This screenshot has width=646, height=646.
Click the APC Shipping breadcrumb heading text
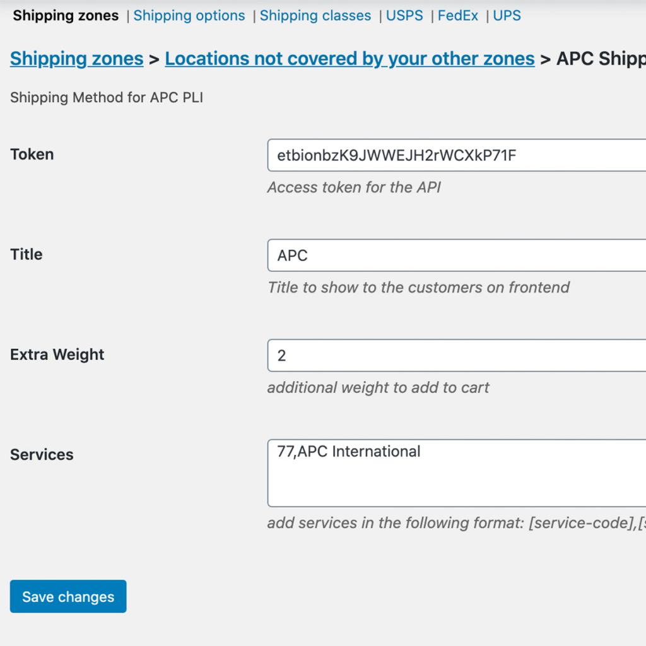tap(601, 59)
